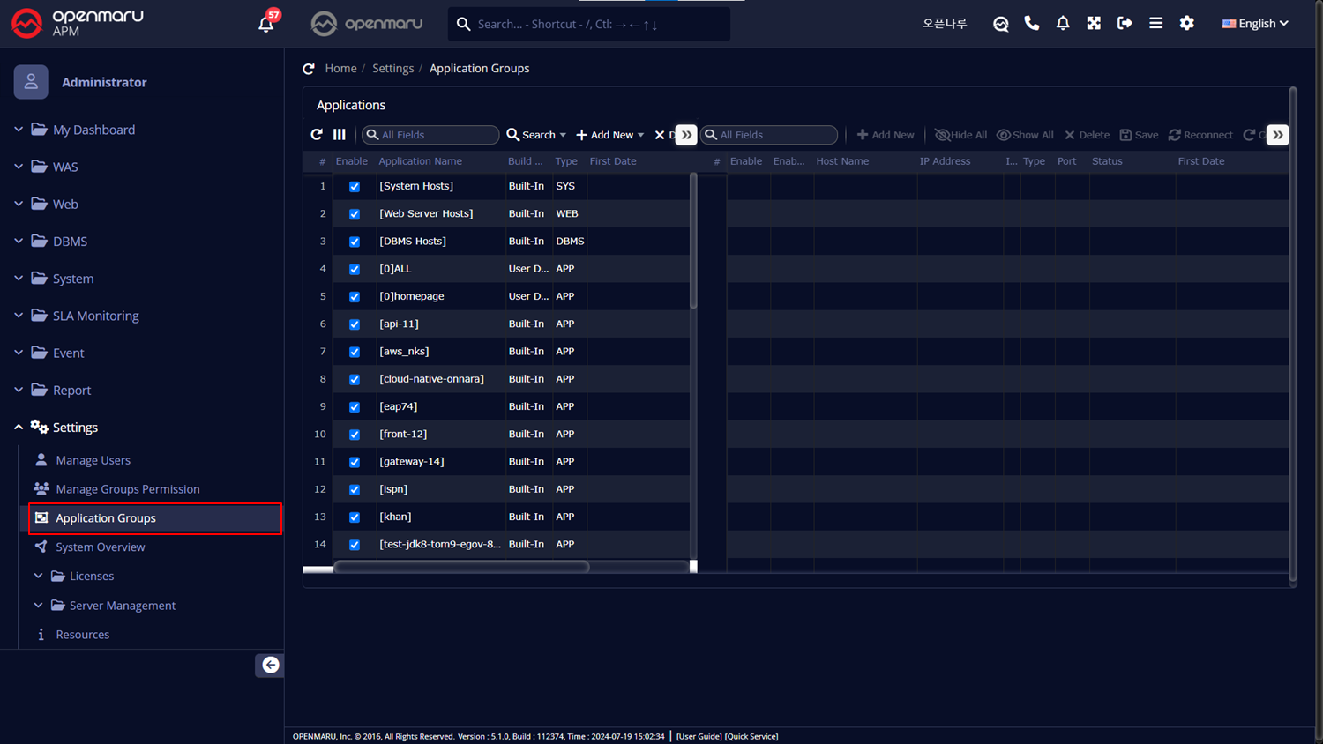This screenshot has width=1323, height=744.
Task: Select Manage Users in the sidebar
Action: pos(93,460)
